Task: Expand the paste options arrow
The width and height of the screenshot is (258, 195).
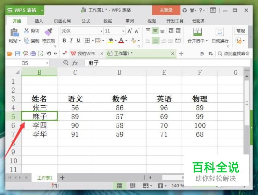Action: (x=20, y=41)
